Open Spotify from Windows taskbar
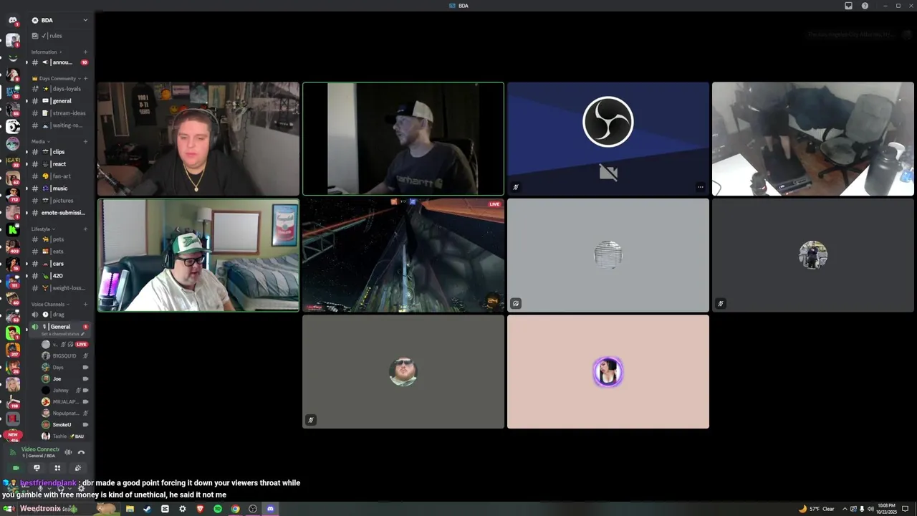This screenshot has width=917, height=516. coord(218,509)
